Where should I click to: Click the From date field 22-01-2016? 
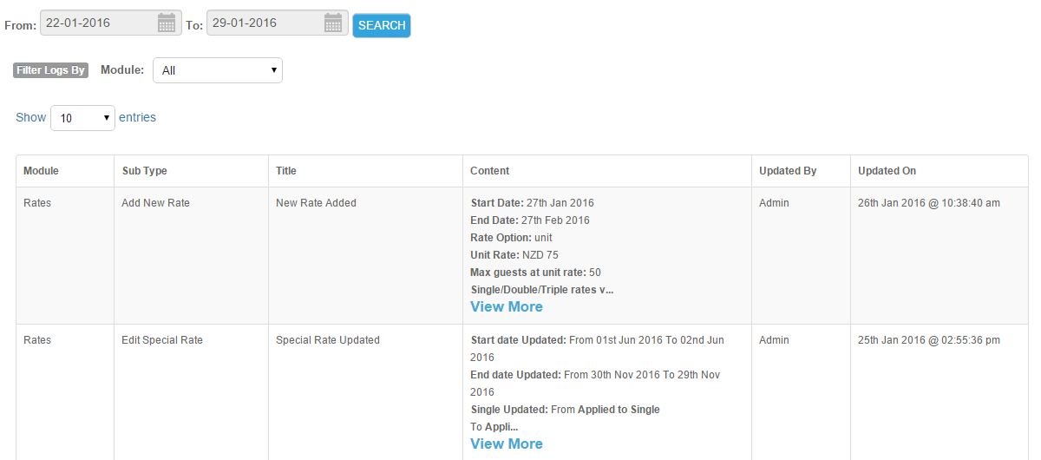(111, 23)
